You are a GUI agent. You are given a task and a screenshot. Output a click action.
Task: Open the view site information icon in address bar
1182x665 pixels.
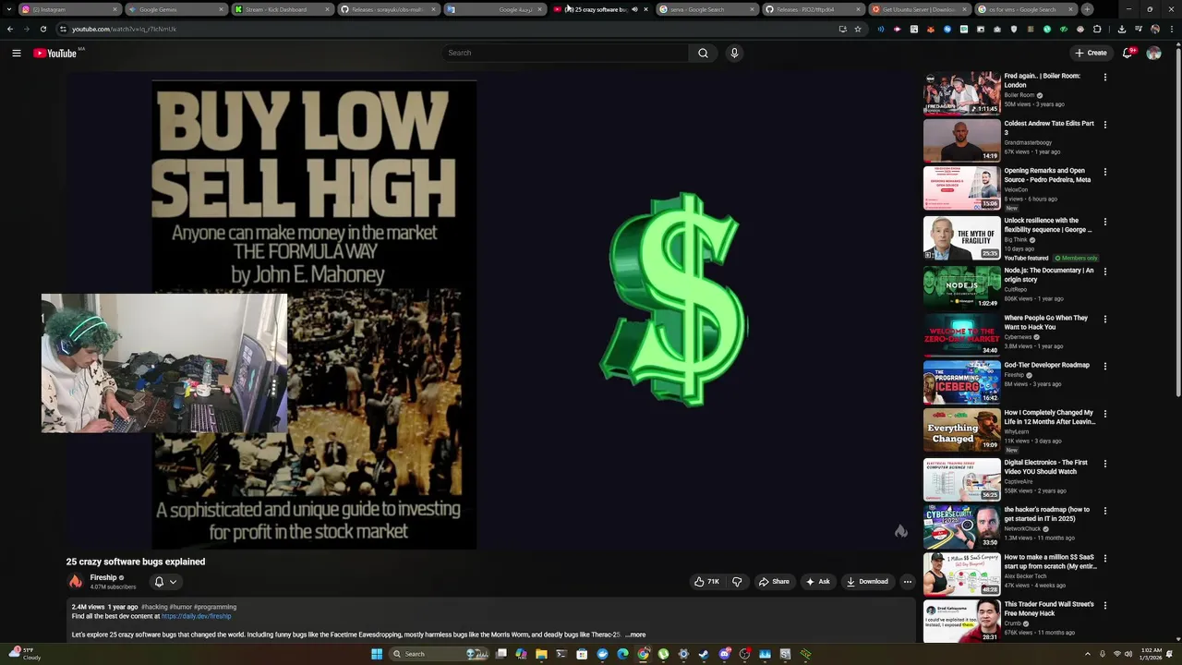[x=63, y=29]
